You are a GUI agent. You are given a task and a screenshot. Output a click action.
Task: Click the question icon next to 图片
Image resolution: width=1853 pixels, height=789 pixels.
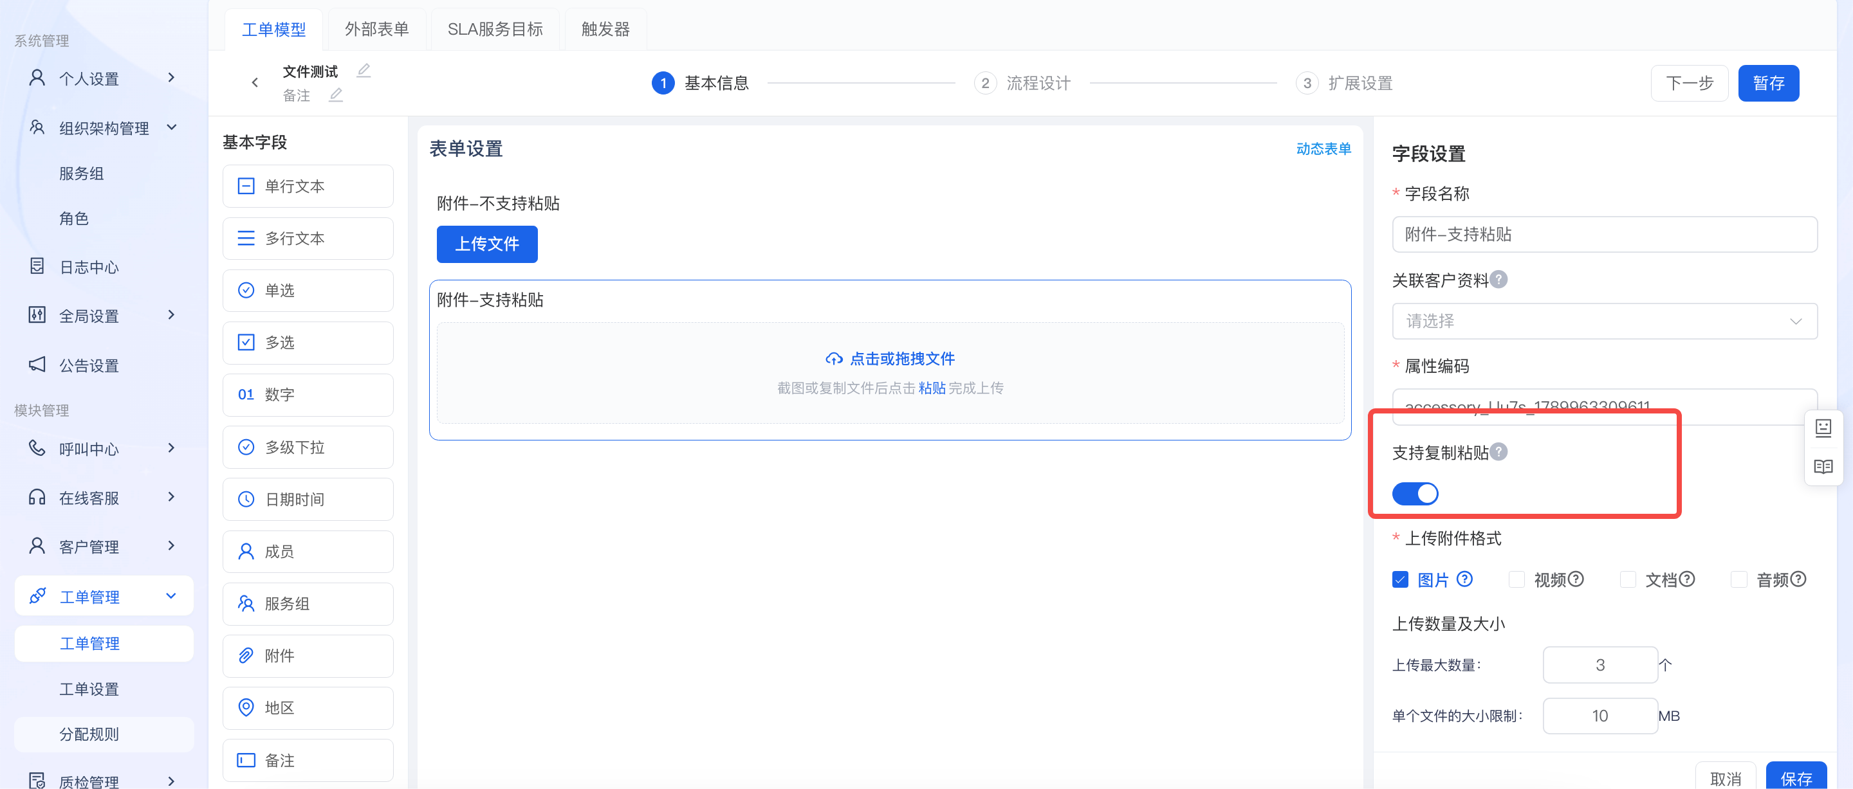(1464, 579)
